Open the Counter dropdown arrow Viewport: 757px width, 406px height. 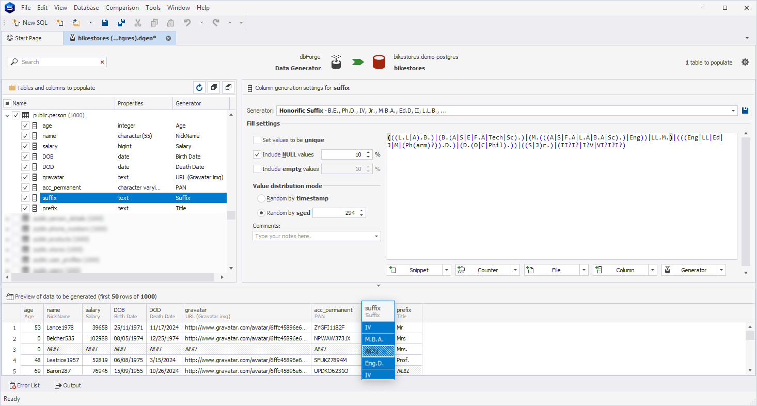(x=515, y=270)
